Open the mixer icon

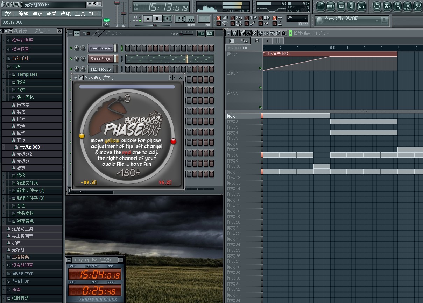click(361, 6)
